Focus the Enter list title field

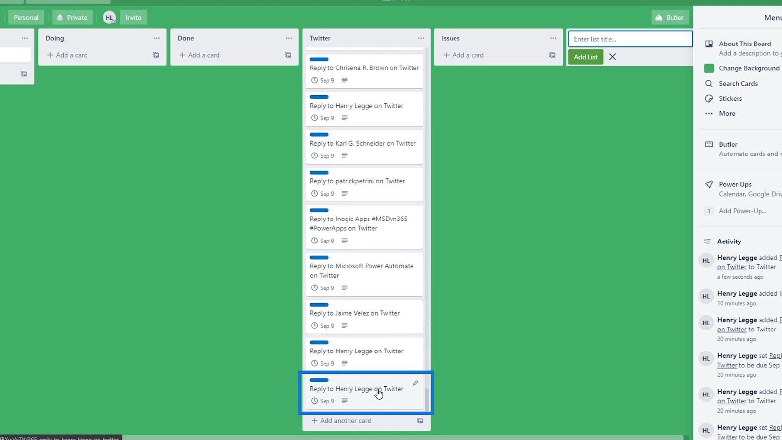coord(630,39)
